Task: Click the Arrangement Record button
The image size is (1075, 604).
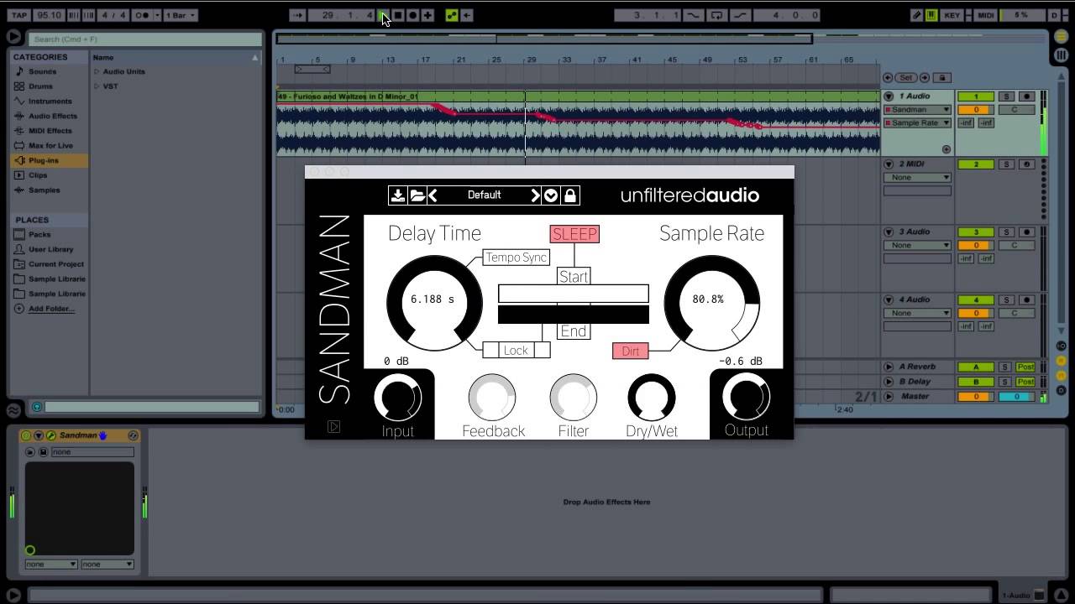Action: 412,15
